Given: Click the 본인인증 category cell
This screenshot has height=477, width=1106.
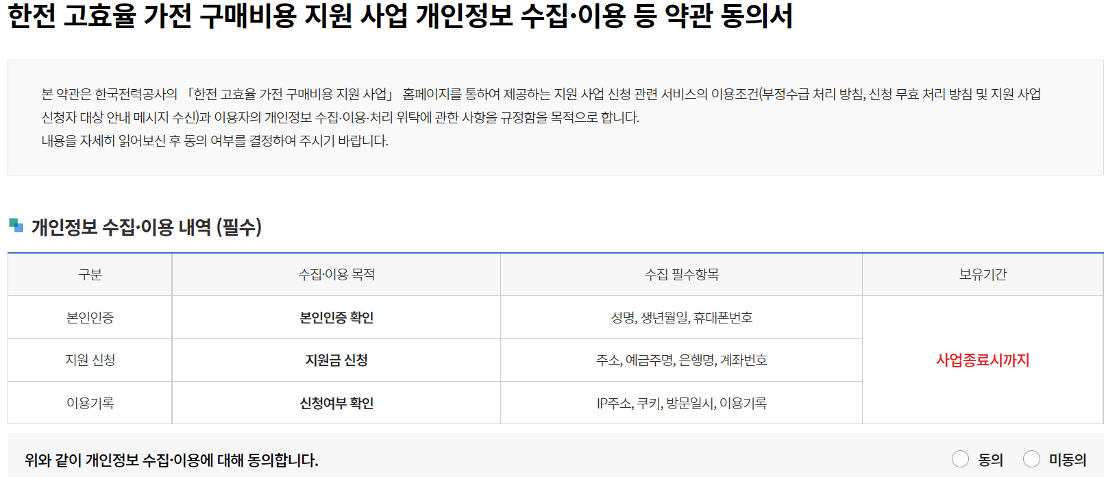Looking at the screenshot, I should [90, 317].
